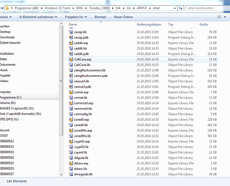
Task: Open 'EPIS (DFS) (X:)' network drive
Action: [9, 119]
